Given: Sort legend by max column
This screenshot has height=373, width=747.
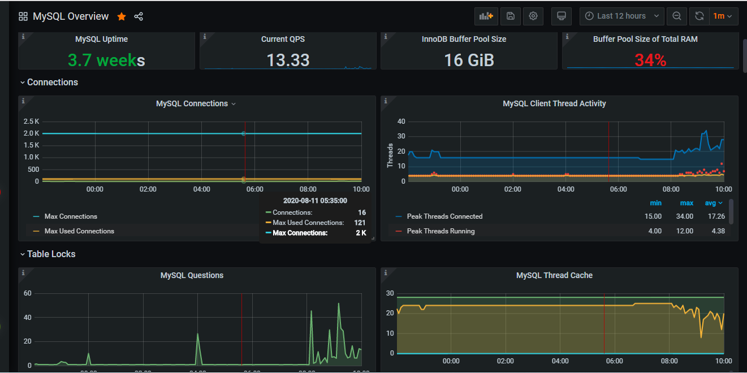Looking at the screenshot, I should 686,203.
